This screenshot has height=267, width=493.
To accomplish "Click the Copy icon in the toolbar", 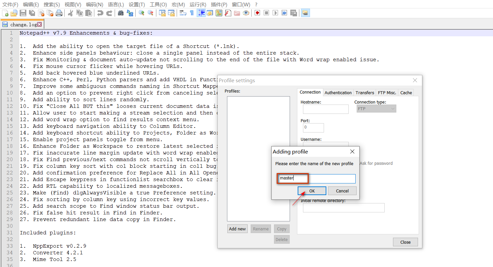I will 80,13.
